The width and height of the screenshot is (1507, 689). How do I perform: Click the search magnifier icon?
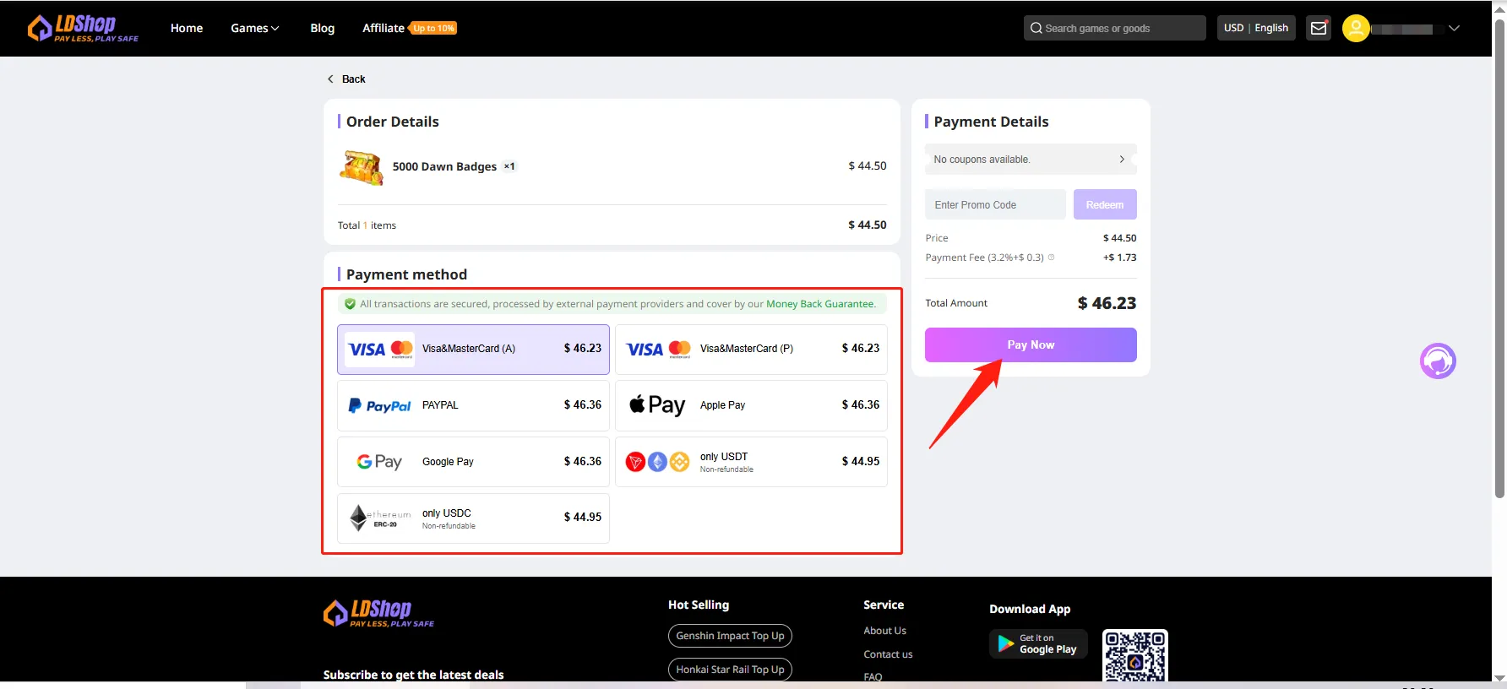[1036, 28]
